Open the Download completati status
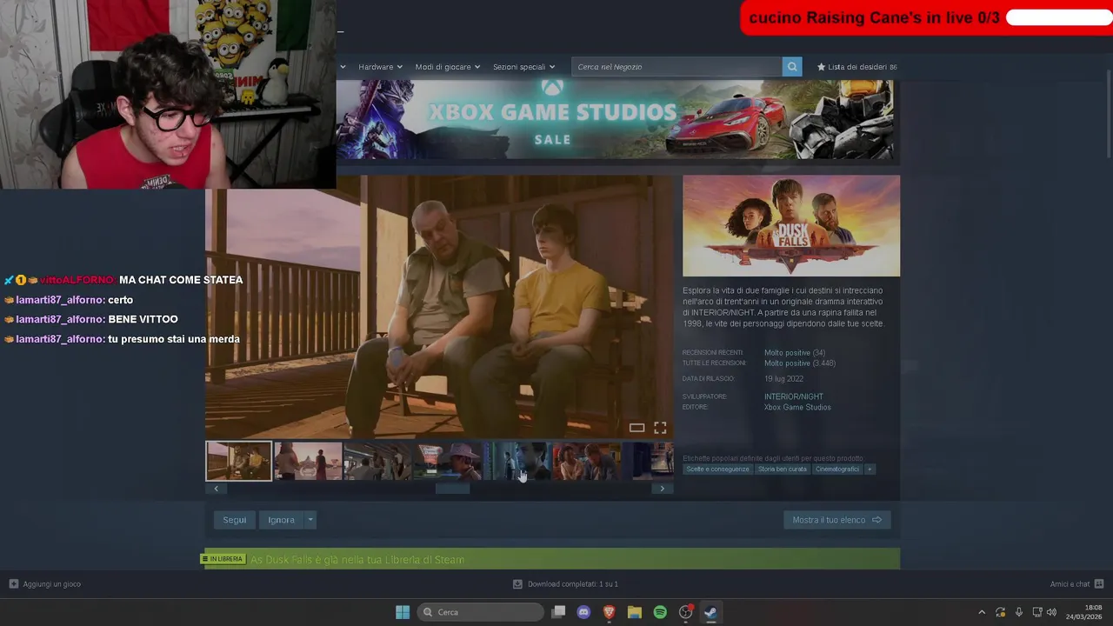 (565, 584)
